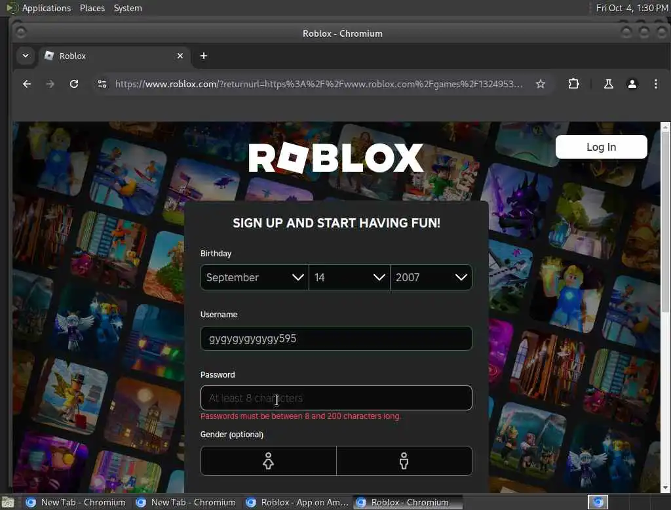Open the birthday month dropdown (September)
This screenshot has height=510, width=671.
tap(255, 277)
